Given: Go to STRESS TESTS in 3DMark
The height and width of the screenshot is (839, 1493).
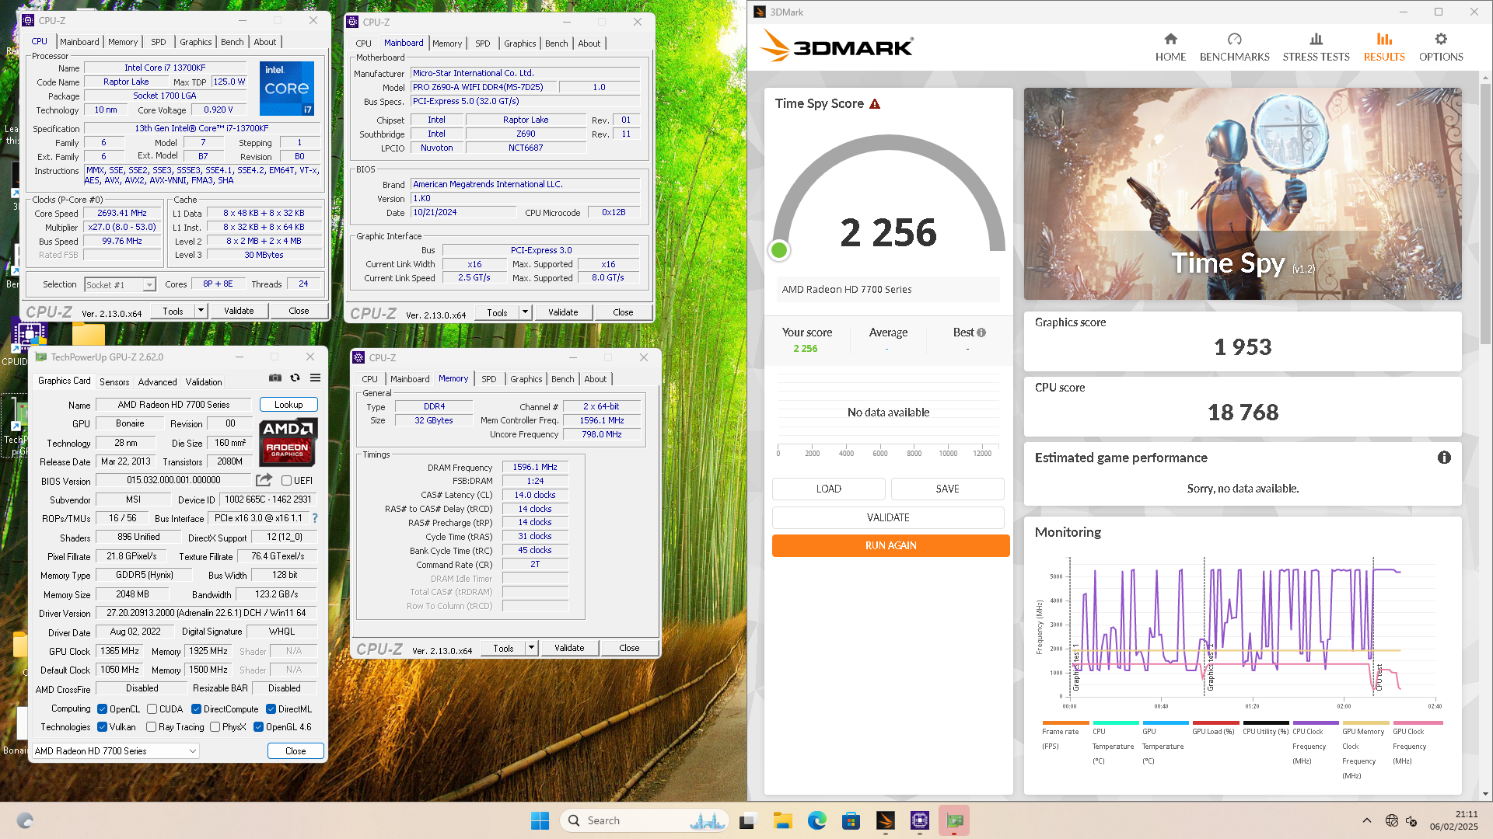Looking at the screenshot, I should click(1316, 47).
